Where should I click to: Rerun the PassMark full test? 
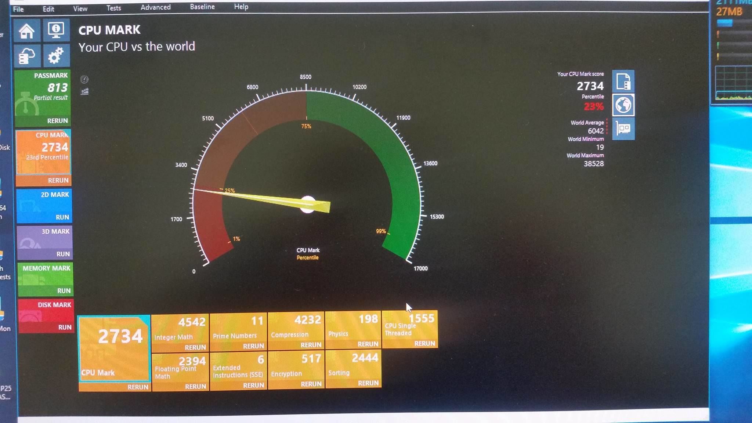point(58,121)
